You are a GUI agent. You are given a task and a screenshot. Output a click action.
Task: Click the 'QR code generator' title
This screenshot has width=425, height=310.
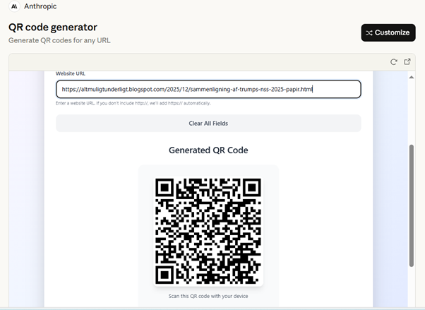click(53, 27)
